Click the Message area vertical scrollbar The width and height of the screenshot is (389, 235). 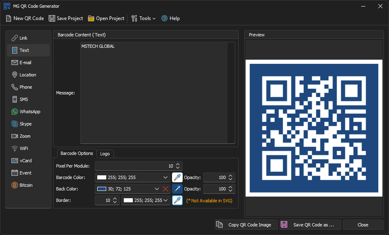pos(231,93)
